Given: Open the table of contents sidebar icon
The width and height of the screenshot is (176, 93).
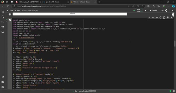Looking at the screenshot, I should click(x=3, y=12).
